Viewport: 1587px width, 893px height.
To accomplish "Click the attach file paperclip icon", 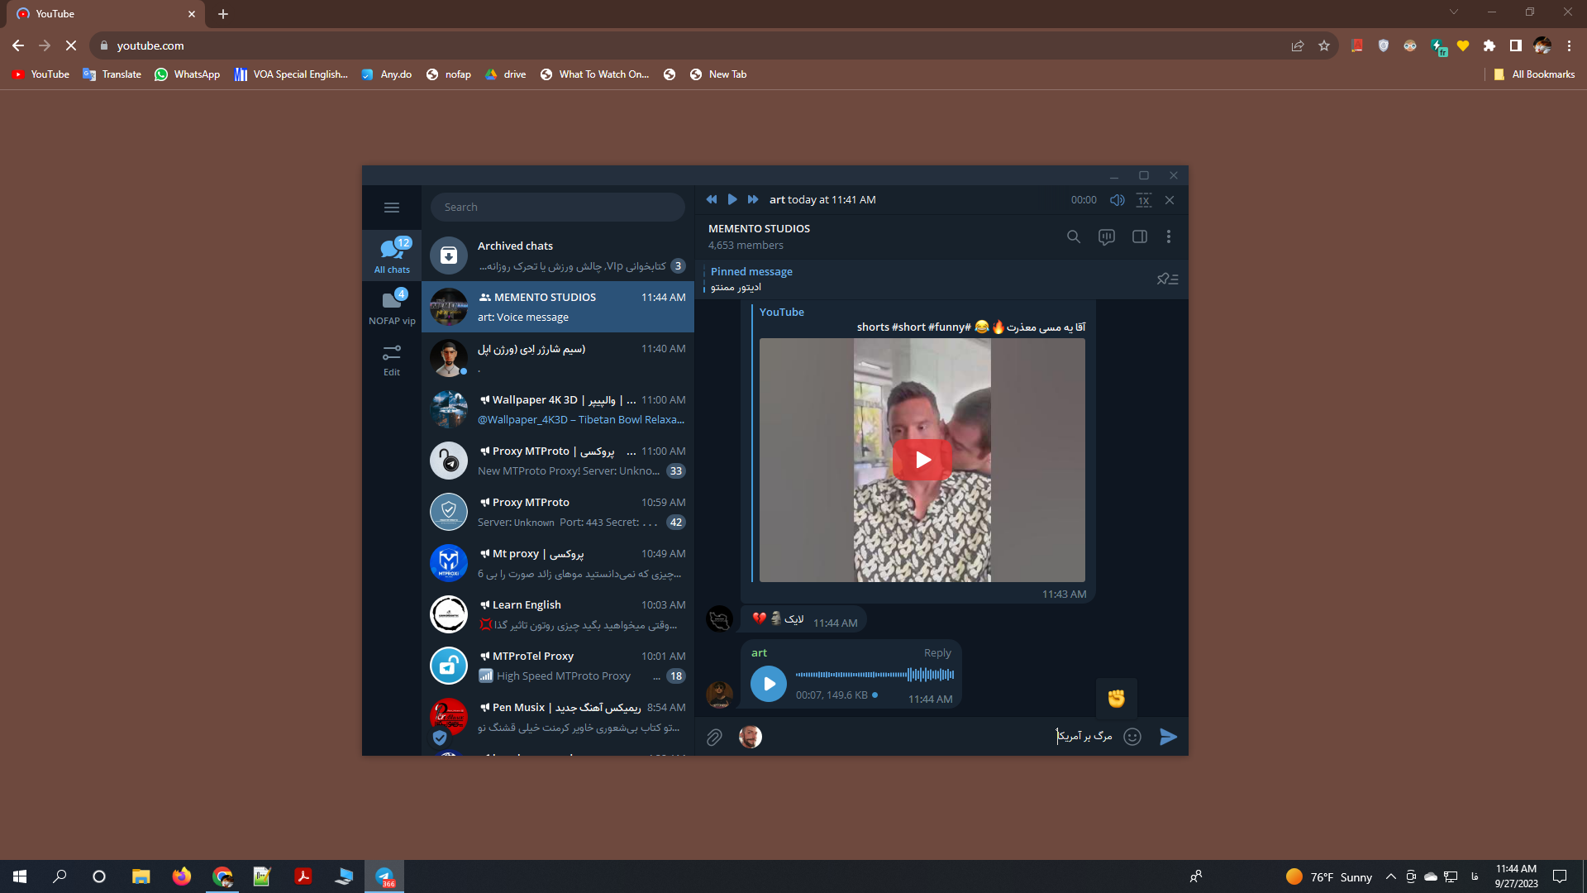I will pos(714,737).
